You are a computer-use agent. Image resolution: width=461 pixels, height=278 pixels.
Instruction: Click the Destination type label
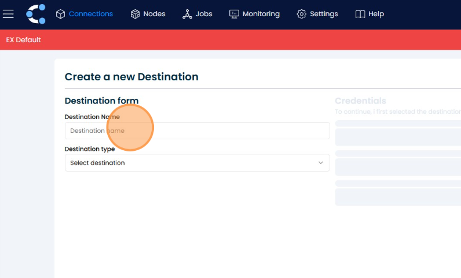(x=90, y=149)
